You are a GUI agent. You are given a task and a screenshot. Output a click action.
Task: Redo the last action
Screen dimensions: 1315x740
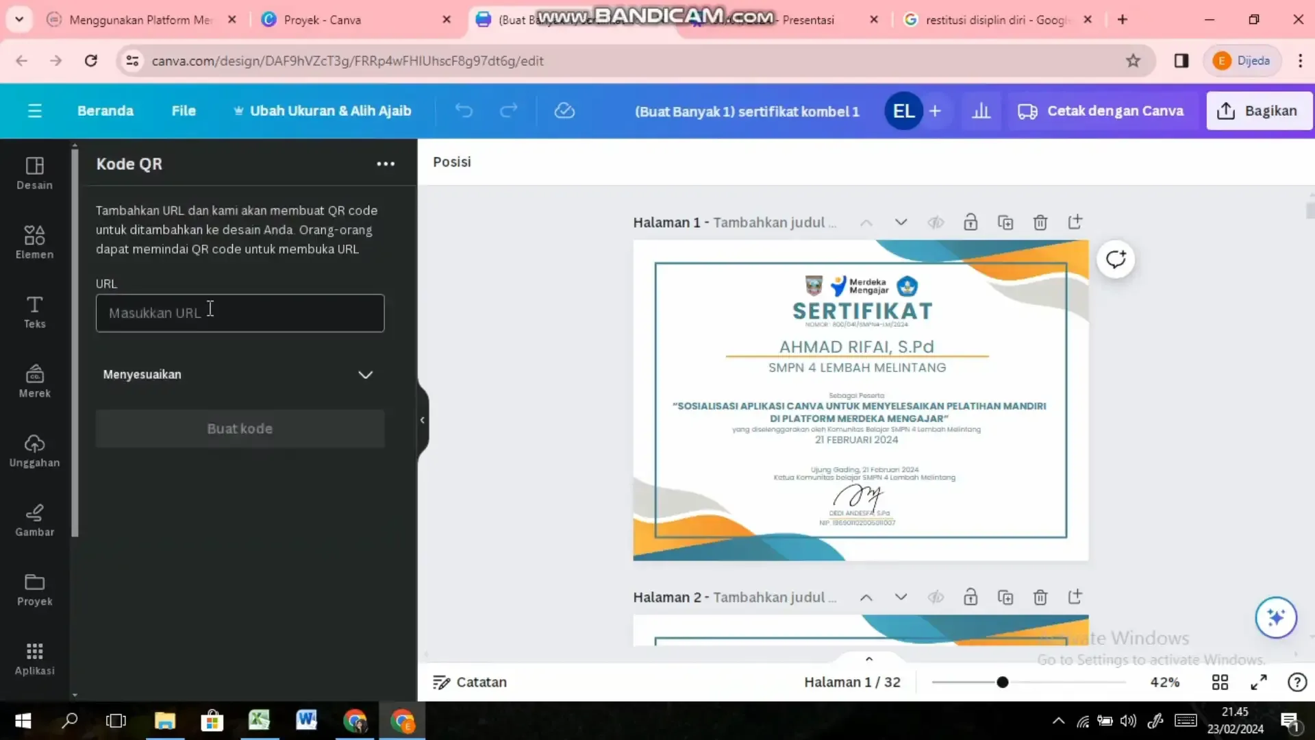pyautogui.click(x=508, y=111)
